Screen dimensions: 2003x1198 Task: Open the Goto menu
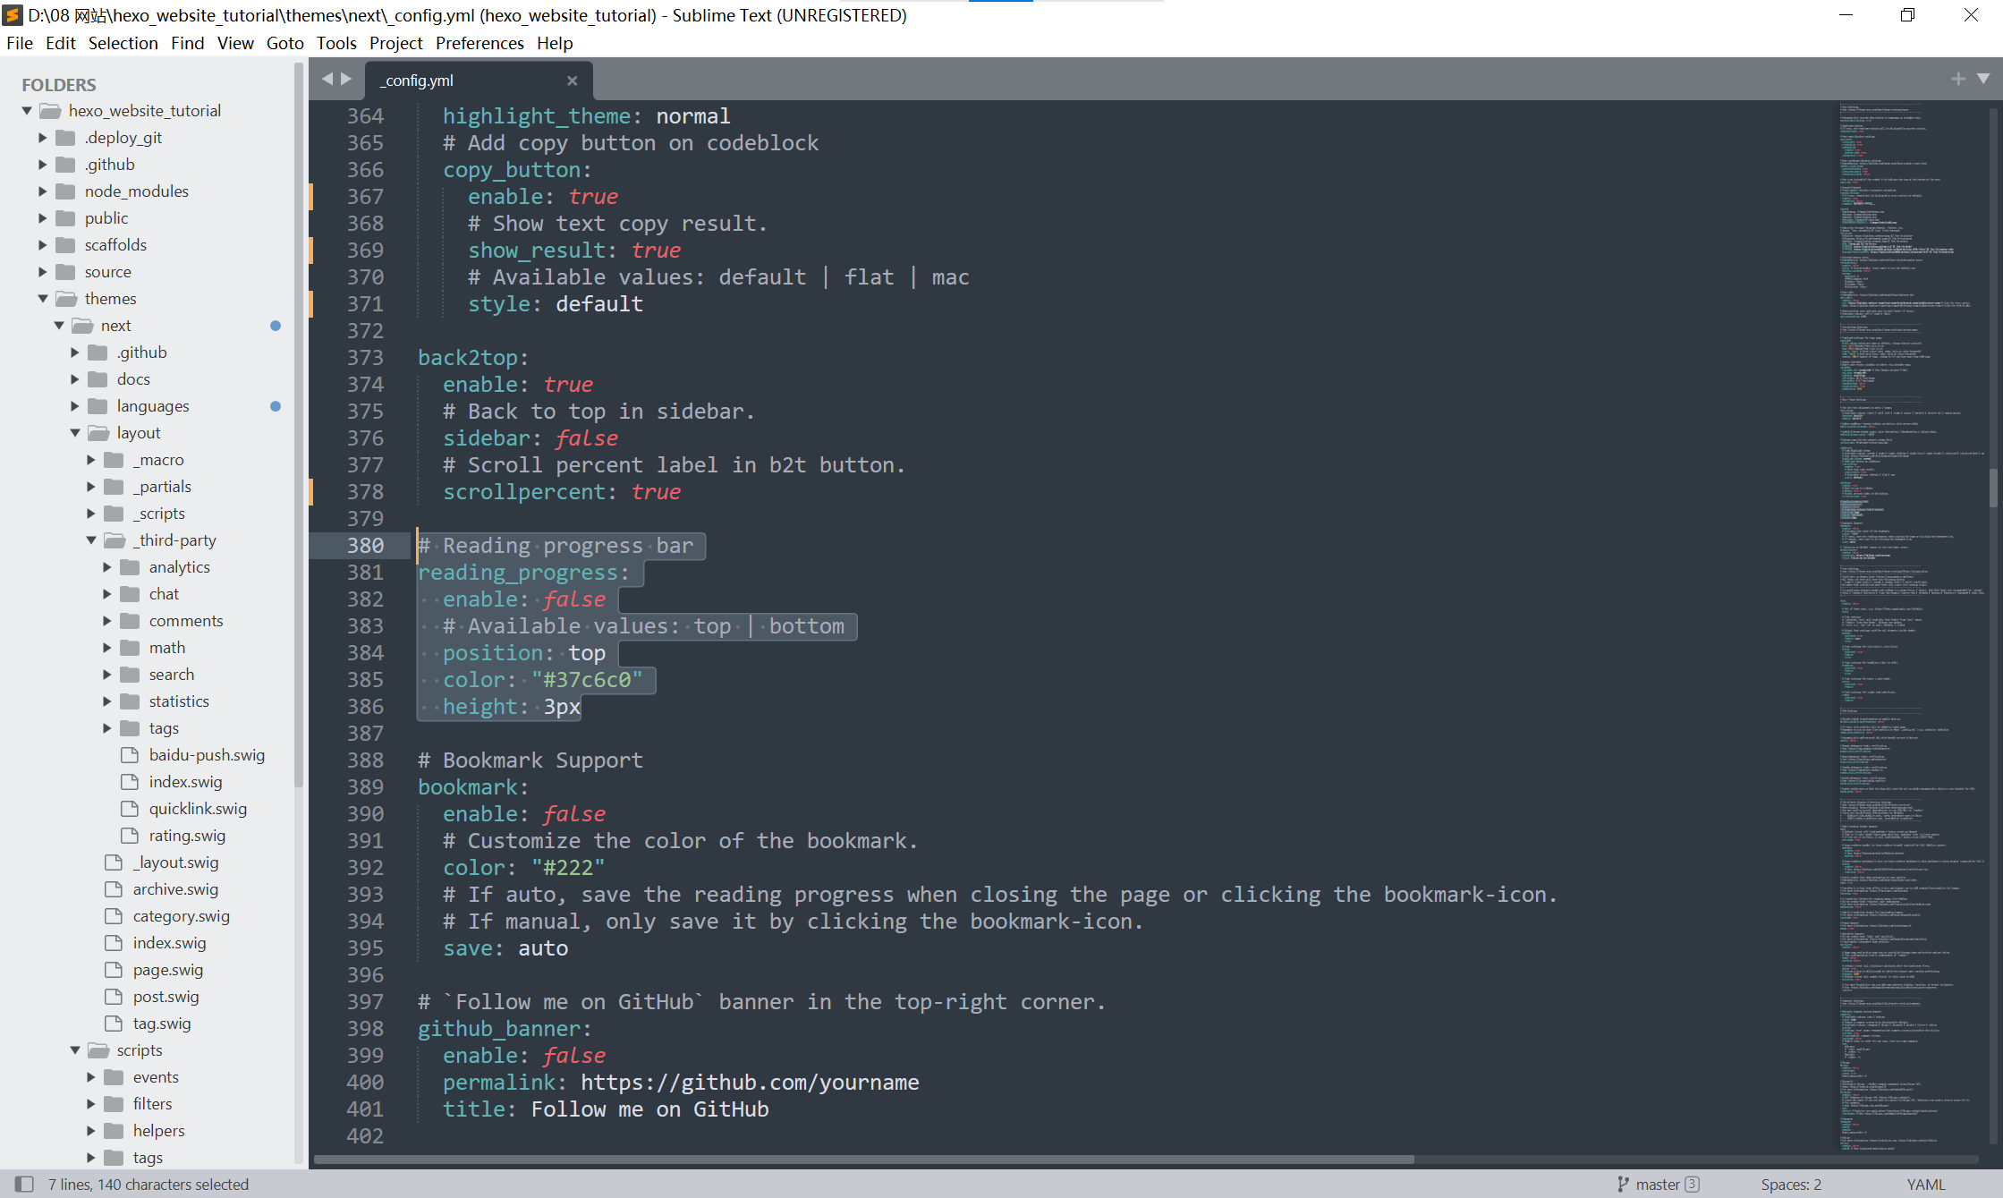click(284, 43)
